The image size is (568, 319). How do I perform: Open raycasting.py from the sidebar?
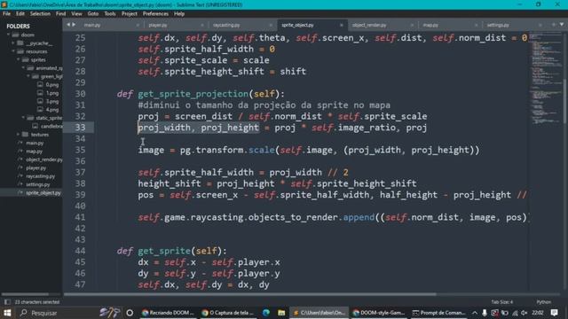(40, 176)
